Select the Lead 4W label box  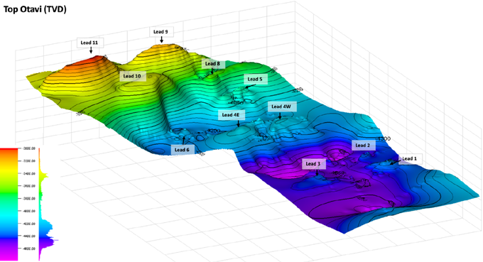point(282,107)
